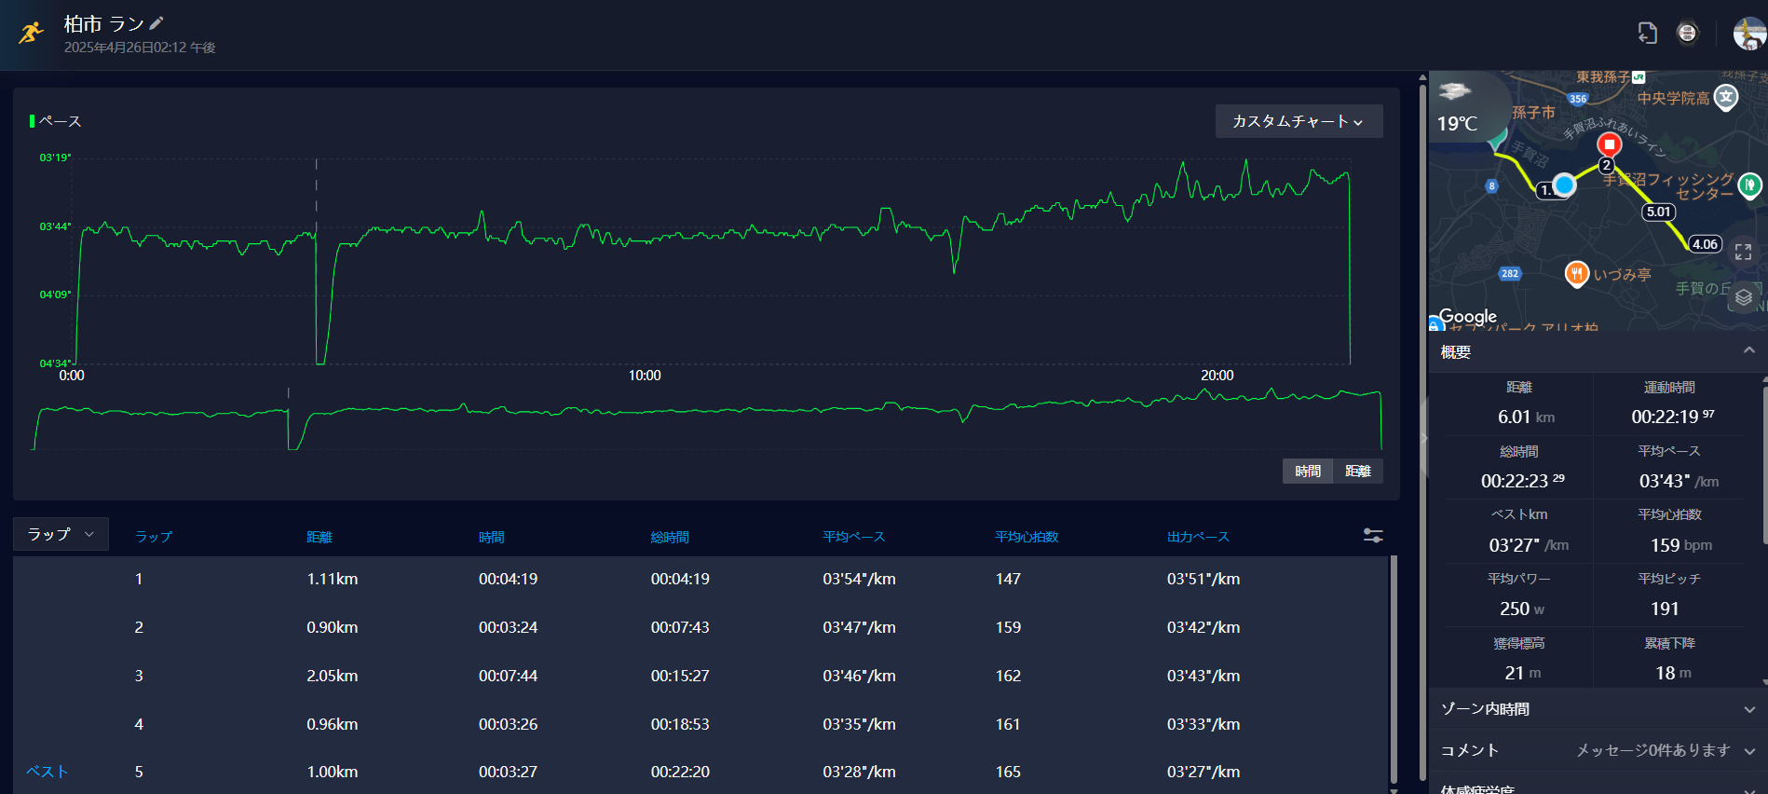Click the red stop marker on the map
Viewport: 1768px width, 794px height.
click(x=1609, y=144)
